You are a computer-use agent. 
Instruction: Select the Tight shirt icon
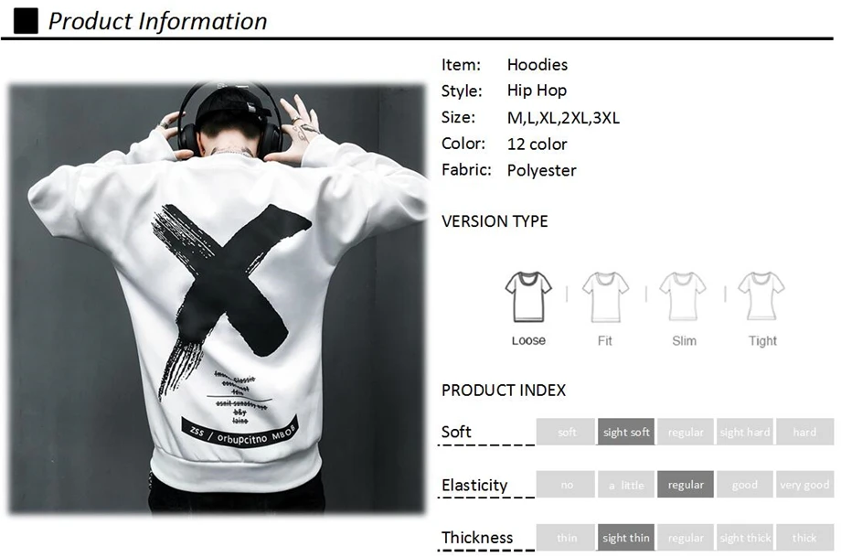pyautogui.click(x=761, y=296)
